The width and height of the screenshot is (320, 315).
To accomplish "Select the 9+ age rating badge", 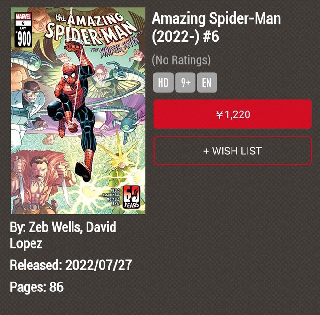I will tap(185, 82).
